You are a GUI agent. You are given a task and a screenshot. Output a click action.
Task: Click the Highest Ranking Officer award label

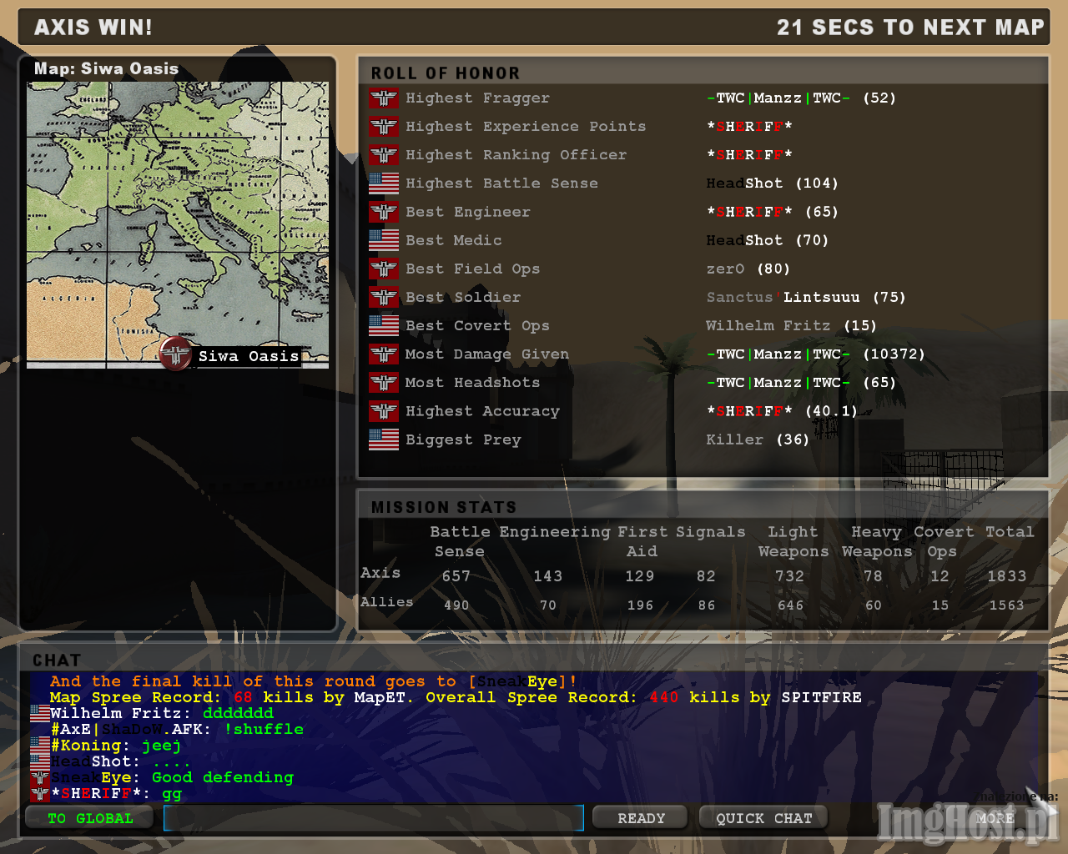point(516,155)
